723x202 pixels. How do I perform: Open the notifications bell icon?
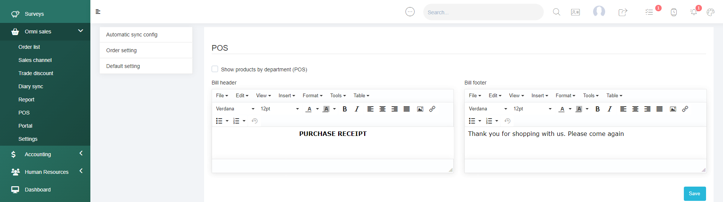coord(694,12)
